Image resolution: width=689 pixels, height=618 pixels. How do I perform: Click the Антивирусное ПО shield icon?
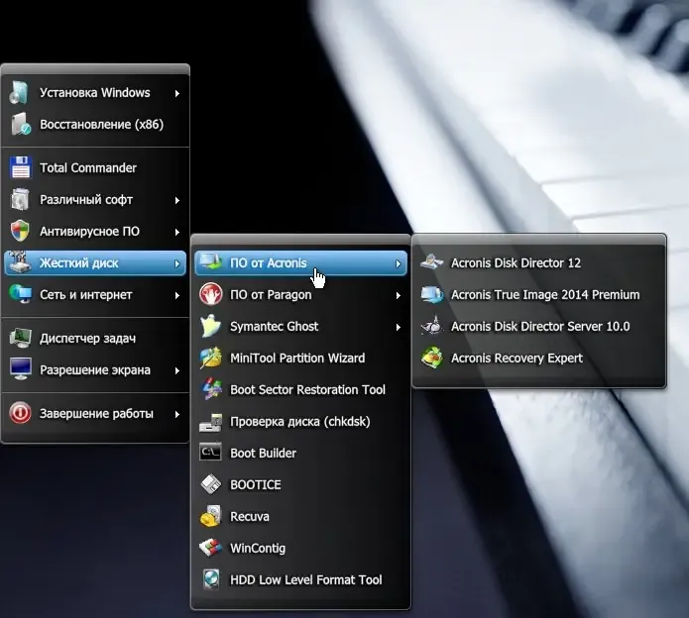click(x=20, y=232)
